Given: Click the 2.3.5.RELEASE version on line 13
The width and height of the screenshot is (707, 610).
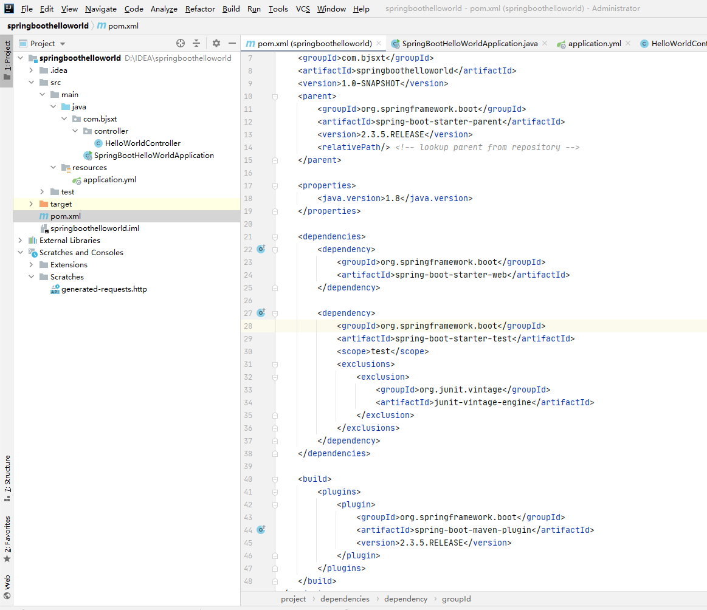Looking at the screenshot, I should pos(392,135).
